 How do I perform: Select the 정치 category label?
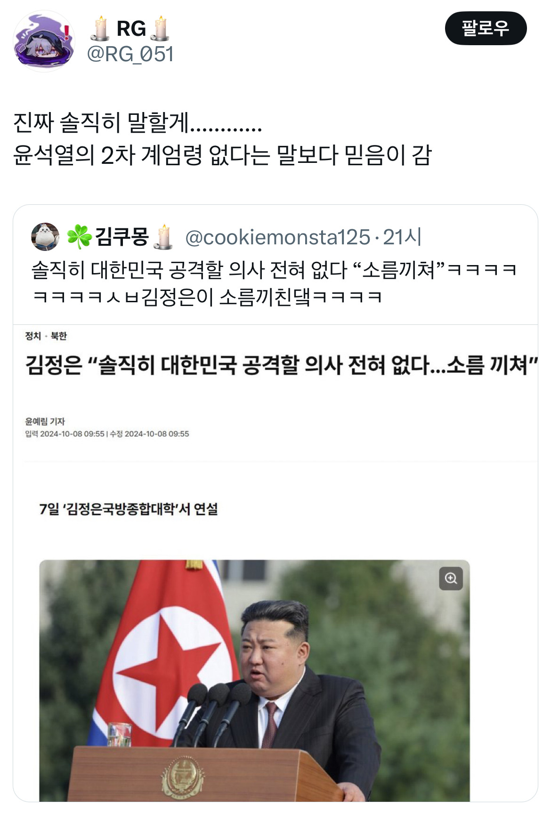[33, 336]
